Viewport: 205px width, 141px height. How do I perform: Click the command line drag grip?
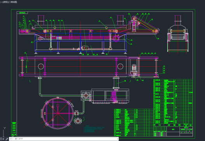[x=1, y=139]
